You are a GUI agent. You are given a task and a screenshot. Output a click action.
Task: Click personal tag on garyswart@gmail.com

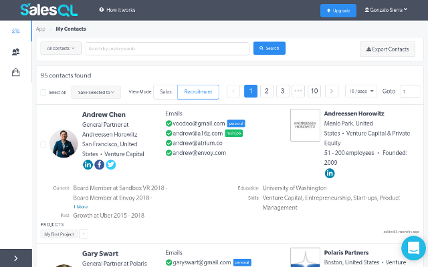[x=242, y=262]
